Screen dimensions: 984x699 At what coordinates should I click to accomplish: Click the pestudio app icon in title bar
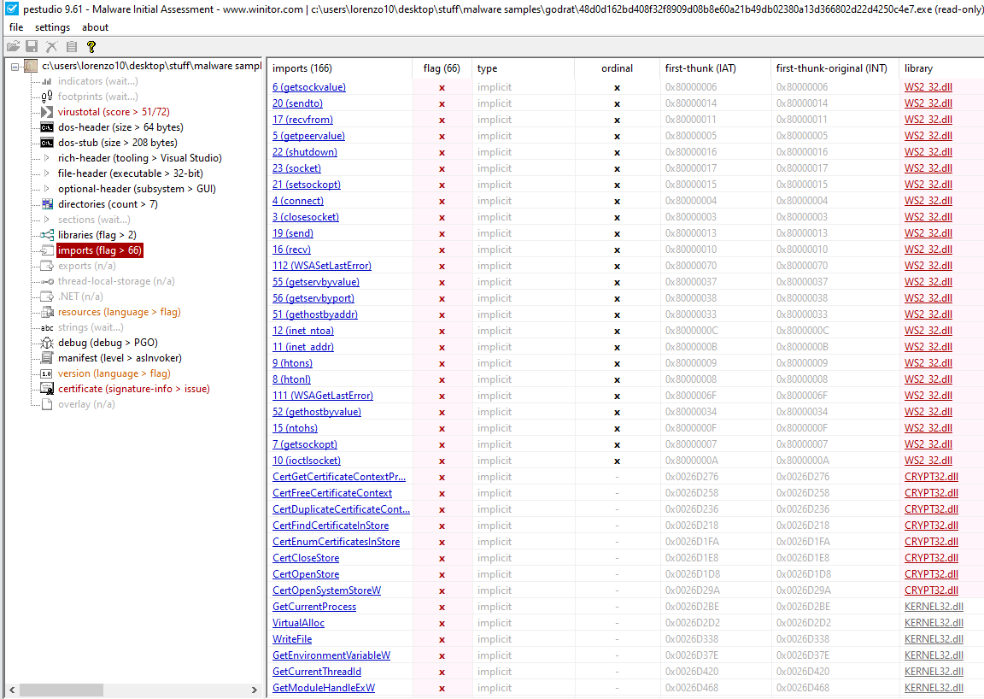click(x=11, y=9)
